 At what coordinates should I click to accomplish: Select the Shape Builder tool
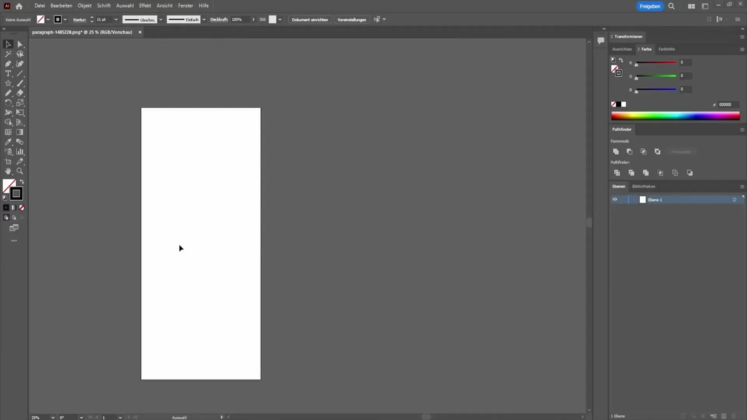click(x=8, y=122)
